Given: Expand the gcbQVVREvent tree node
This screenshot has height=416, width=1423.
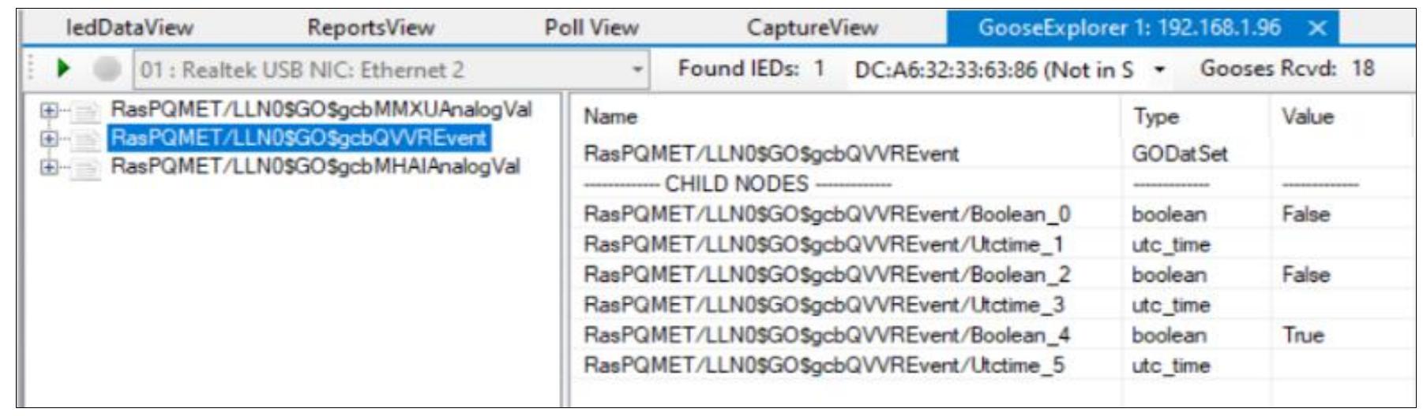Looking at the screenshot, I should [49, 139].
